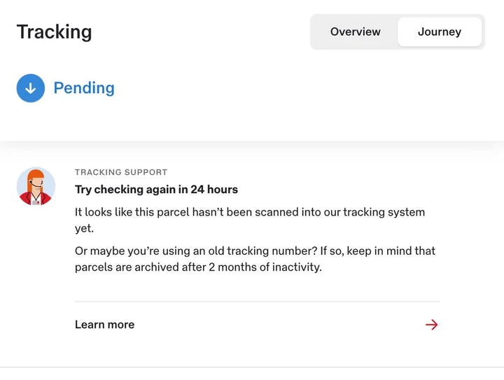Click the words 'tracking system' in the message
504x380 pixels.
coord(384,212)
